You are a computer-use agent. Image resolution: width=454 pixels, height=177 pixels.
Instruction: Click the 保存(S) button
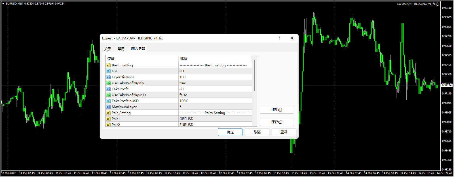(277, 122)
